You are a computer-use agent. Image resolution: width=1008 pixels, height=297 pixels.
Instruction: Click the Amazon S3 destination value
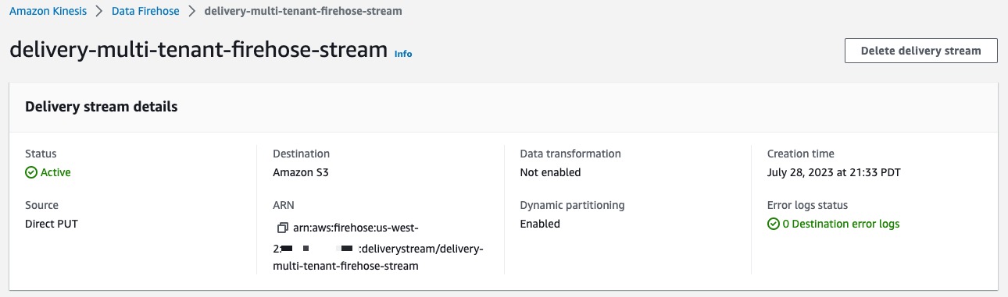point(301,172)
